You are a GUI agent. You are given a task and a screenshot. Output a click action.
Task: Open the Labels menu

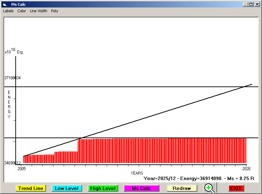pyautogui.click(x=8, y=11)
